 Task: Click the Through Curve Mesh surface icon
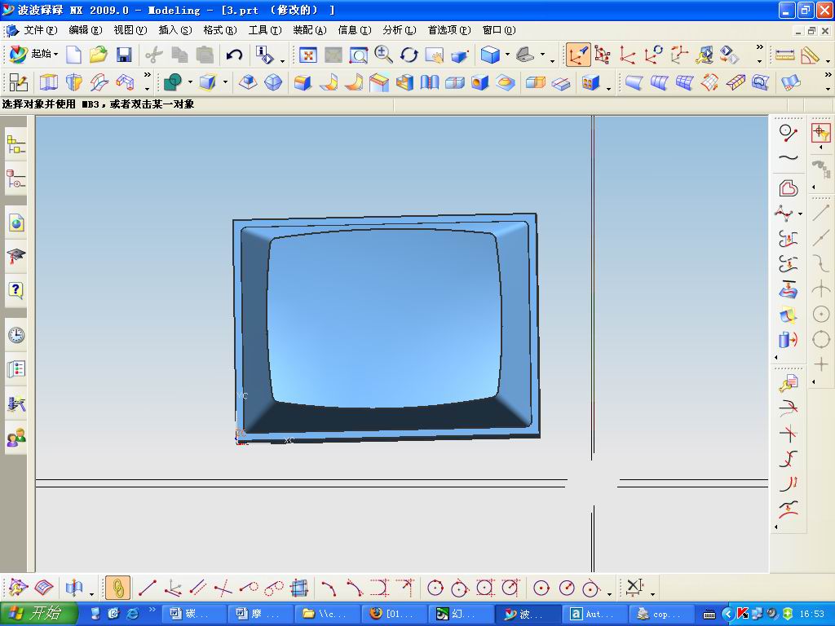684,82
